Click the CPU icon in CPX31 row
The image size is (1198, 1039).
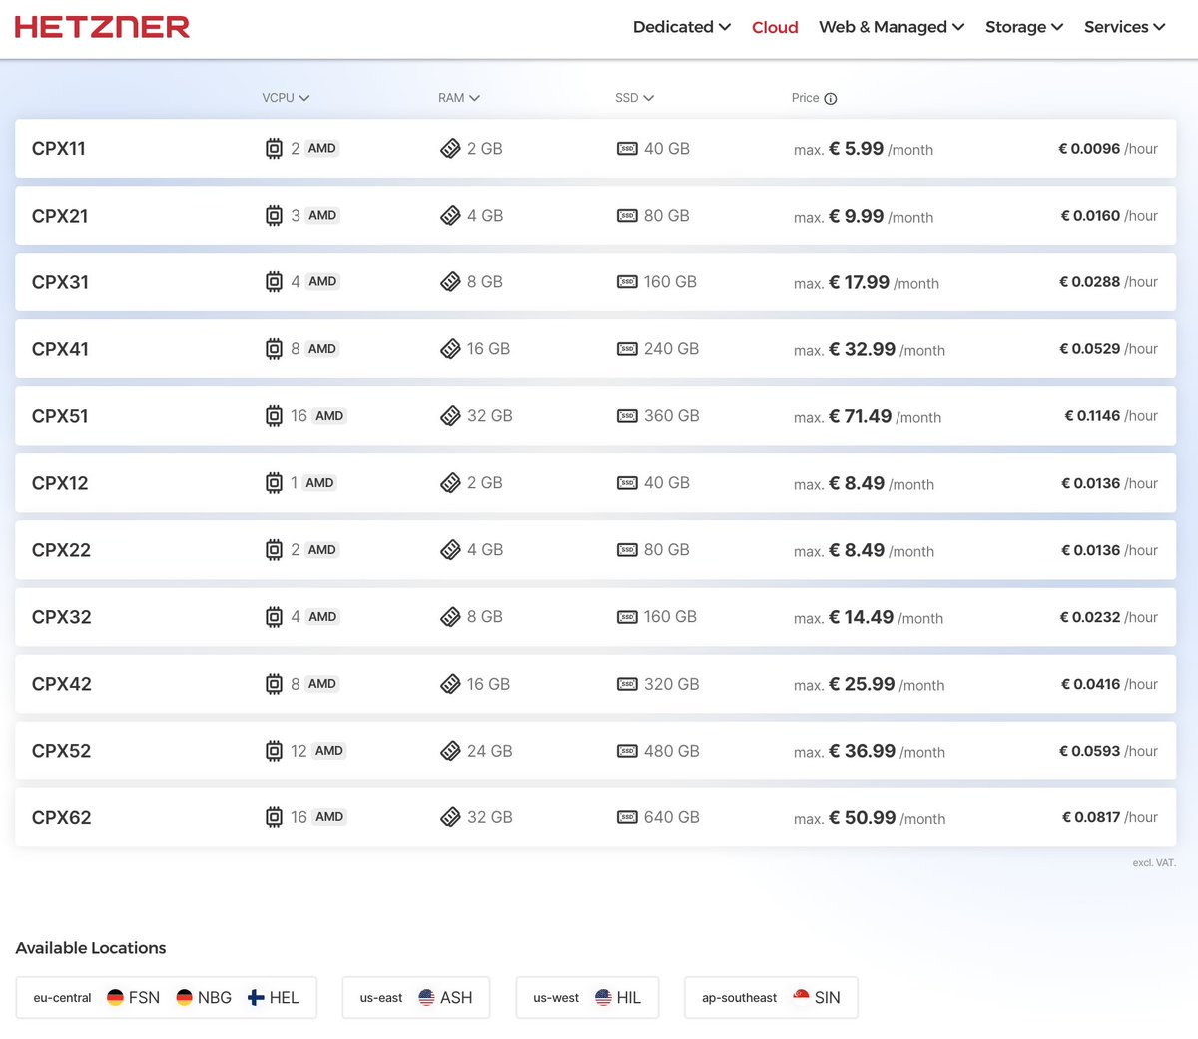pos(274,282)
